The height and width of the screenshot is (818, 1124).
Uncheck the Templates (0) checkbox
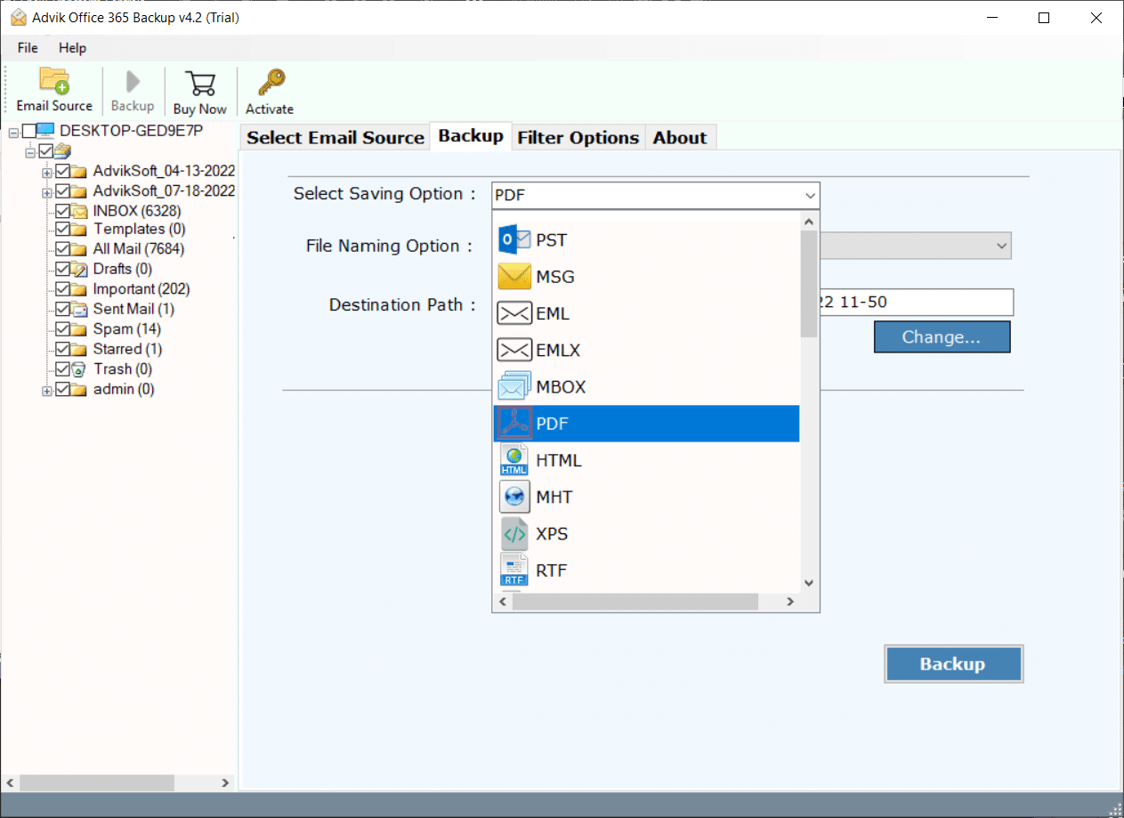tap(63, 229)
